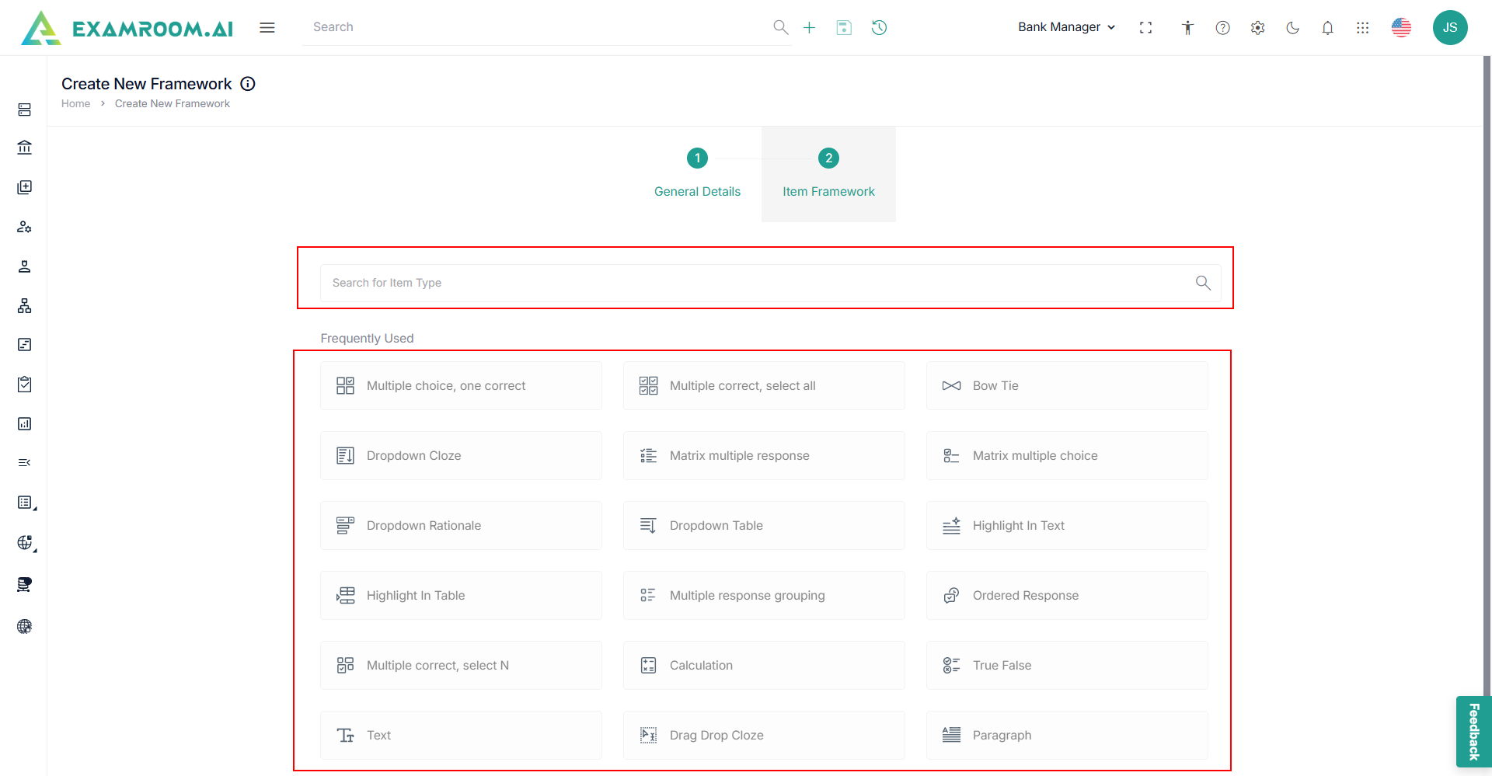1492x776 pixels.
Task: Click the Search for Item Type field
Action: pos(758,283)
